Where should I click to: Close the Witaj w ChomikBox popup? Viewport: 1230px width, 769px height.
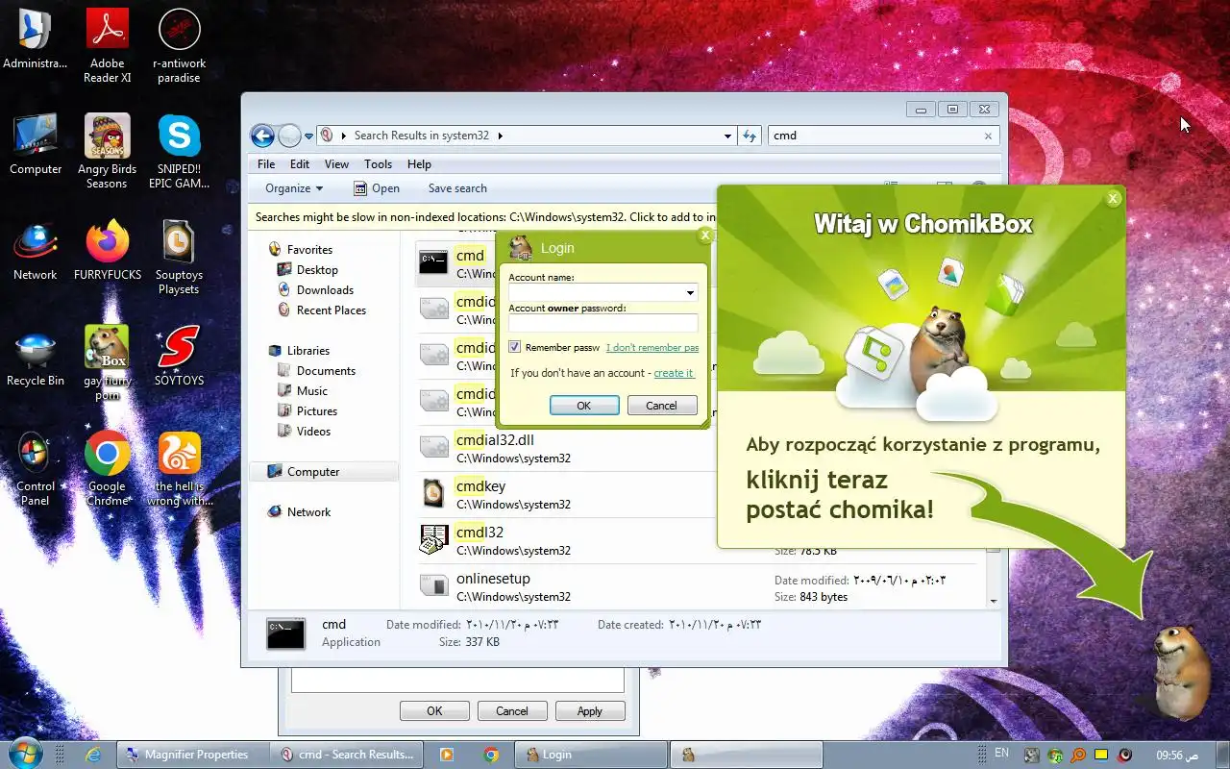(x=1113, y=199)
